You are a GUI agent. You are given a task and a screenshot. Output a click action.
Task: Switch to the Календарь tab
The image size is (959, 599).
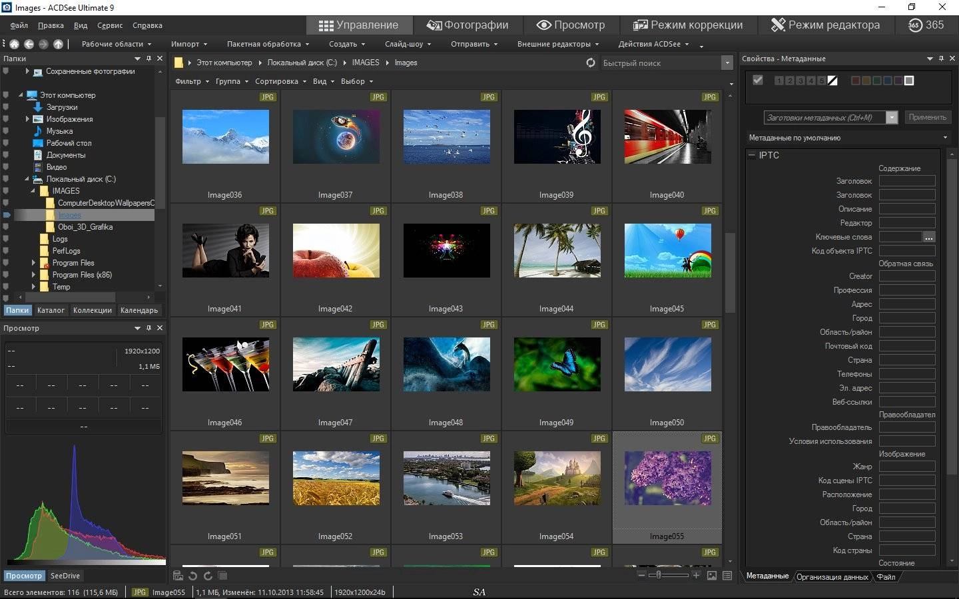click(139, 310)
